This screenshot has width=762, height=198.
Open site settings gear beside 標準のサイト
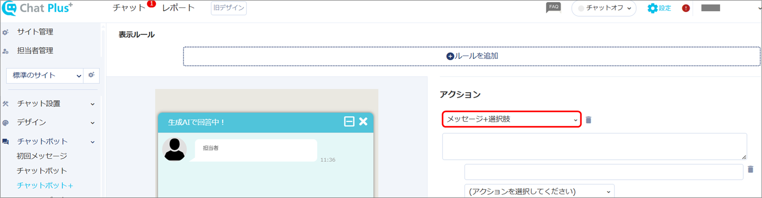coord(91,75)
